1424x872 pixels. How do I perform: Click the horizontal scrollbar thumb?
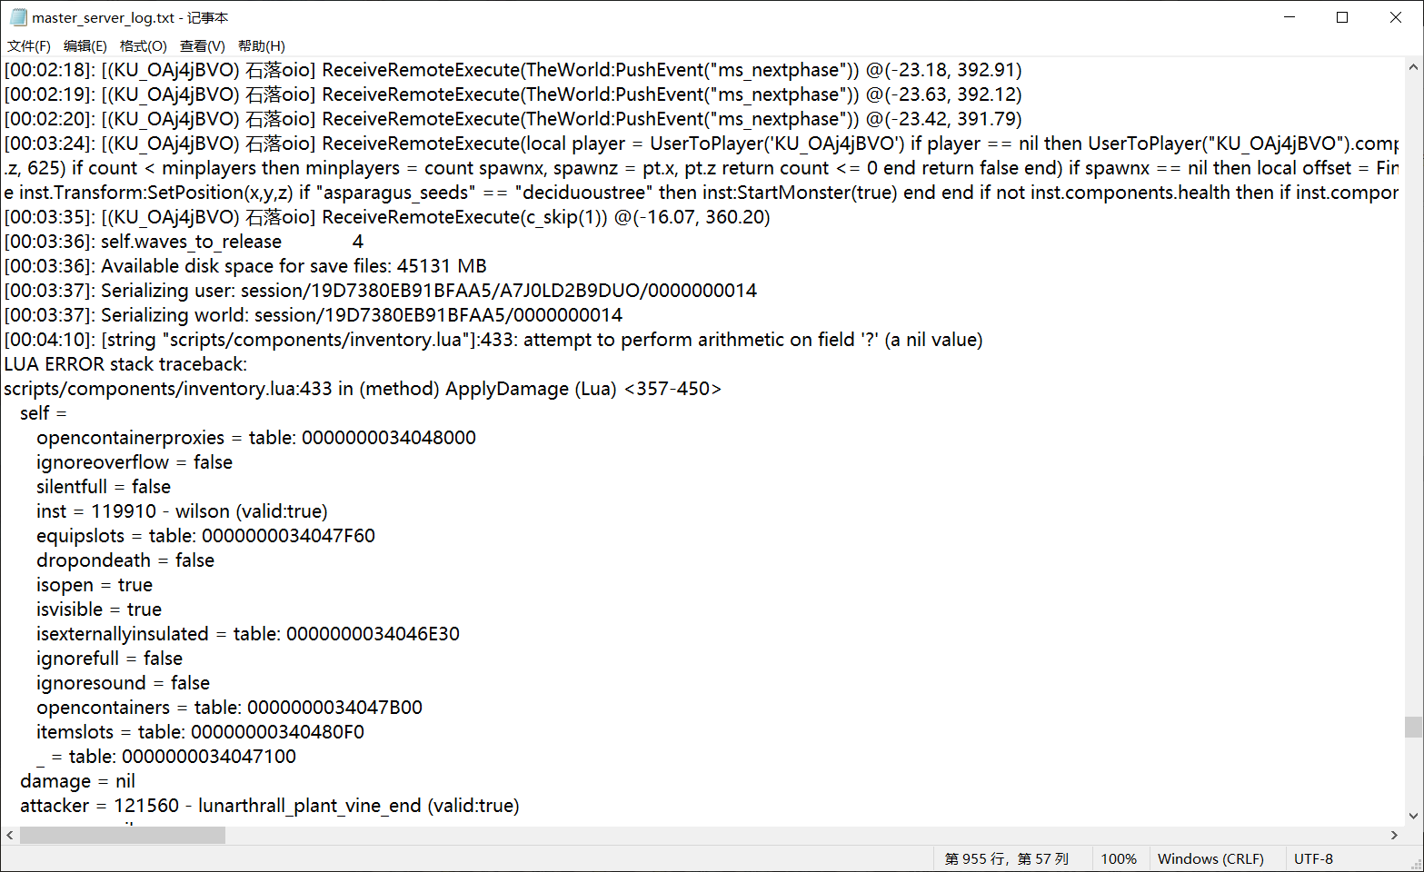(x=123, y=835)
